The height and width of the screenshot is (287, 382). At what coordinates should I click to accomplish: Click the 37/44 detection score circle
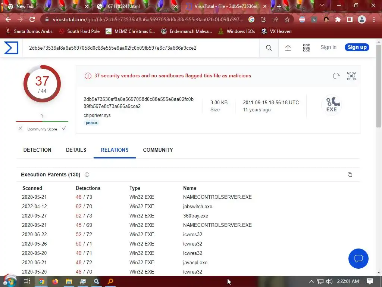click(42, 84)
